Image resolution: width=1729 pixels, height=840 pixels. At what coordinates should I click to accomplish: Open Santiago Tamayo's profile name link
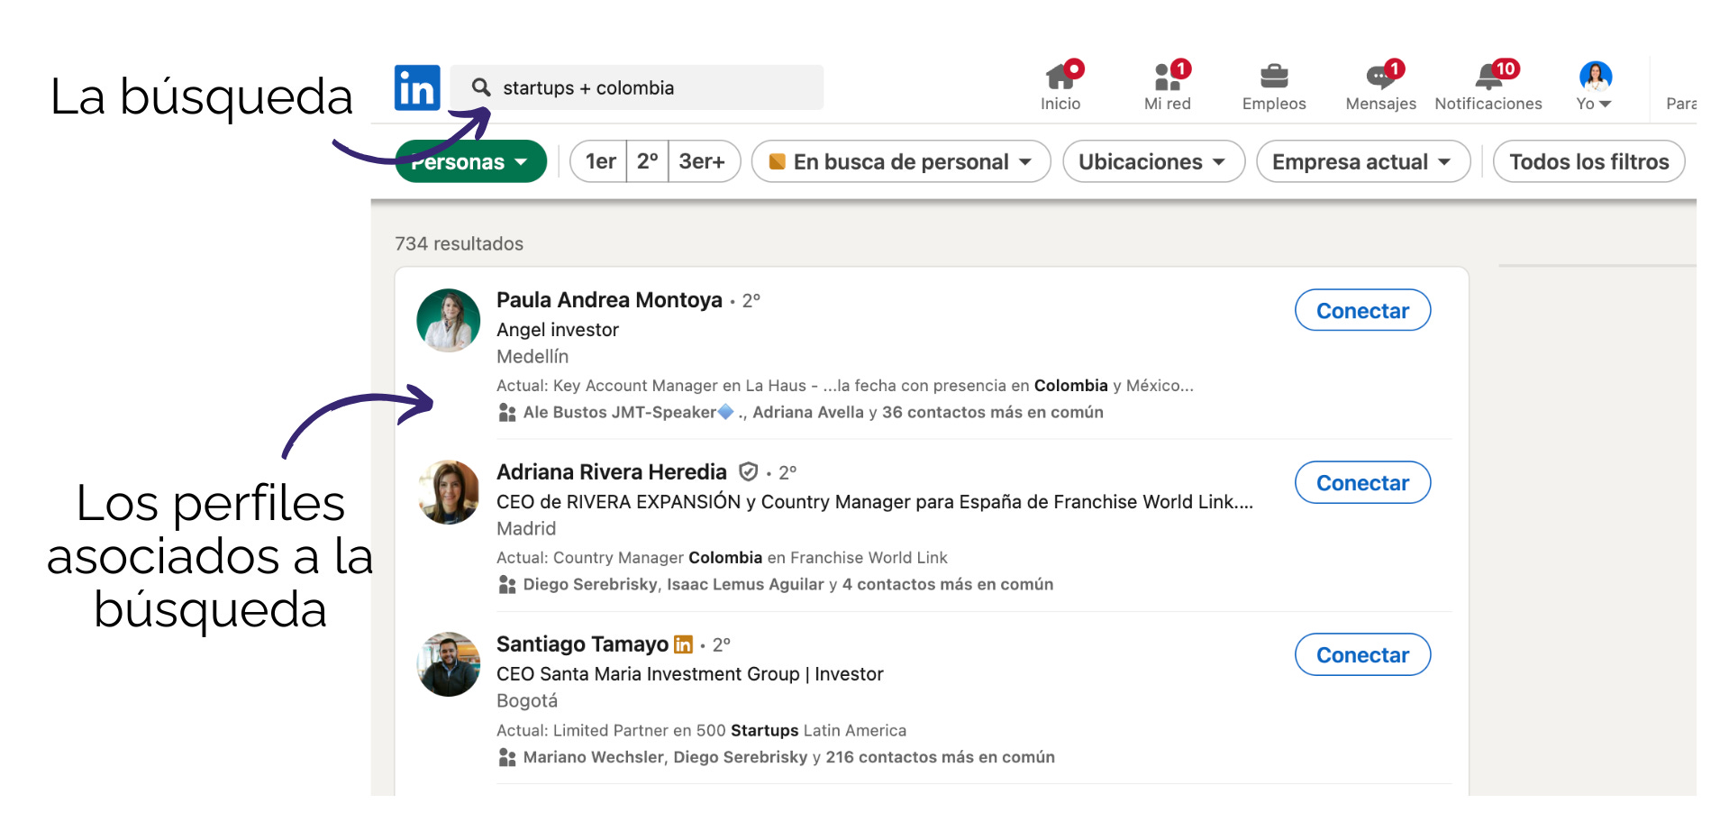pos(582,644)
